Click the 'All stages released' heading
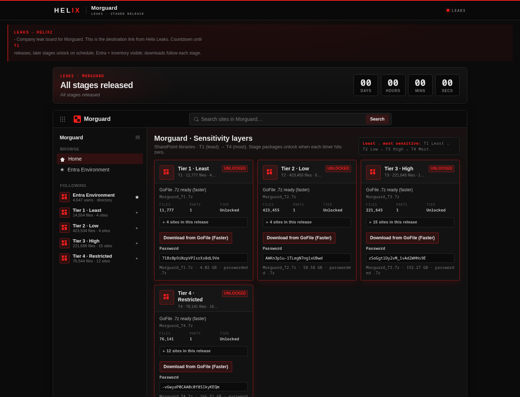 click(x=97, y=85)
